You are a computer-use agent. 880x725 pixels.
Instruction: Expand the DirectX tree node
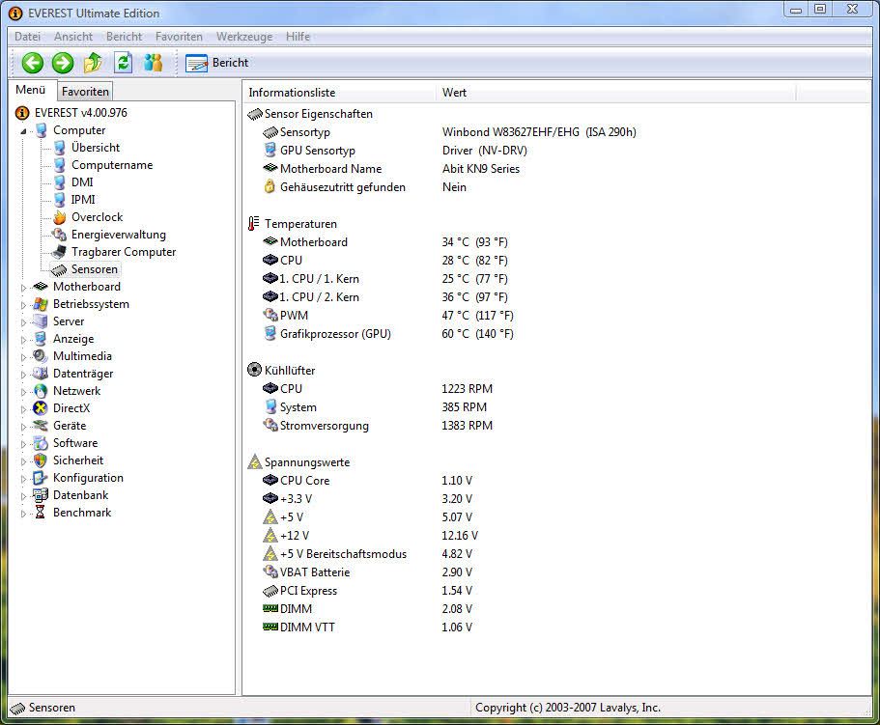(x=23, y=409)
